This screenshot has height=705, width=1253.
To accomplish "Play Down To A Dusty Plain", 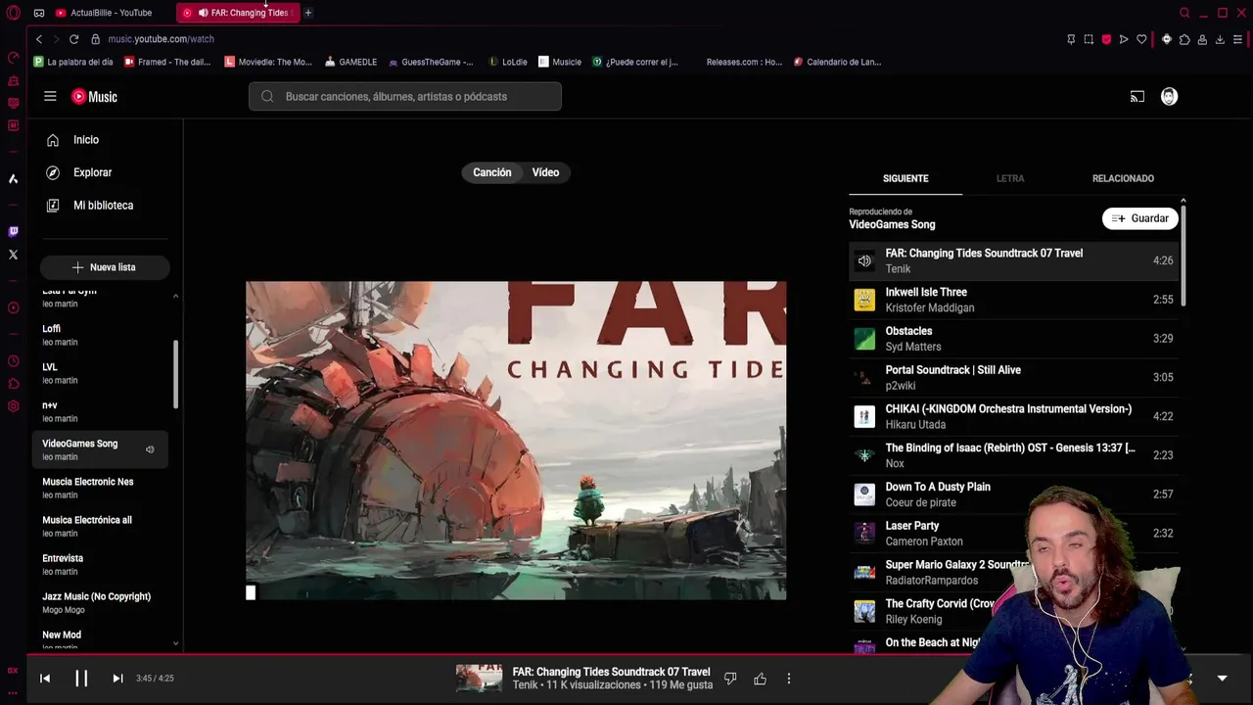I will pyautogui.click(x=1013, y=494).
